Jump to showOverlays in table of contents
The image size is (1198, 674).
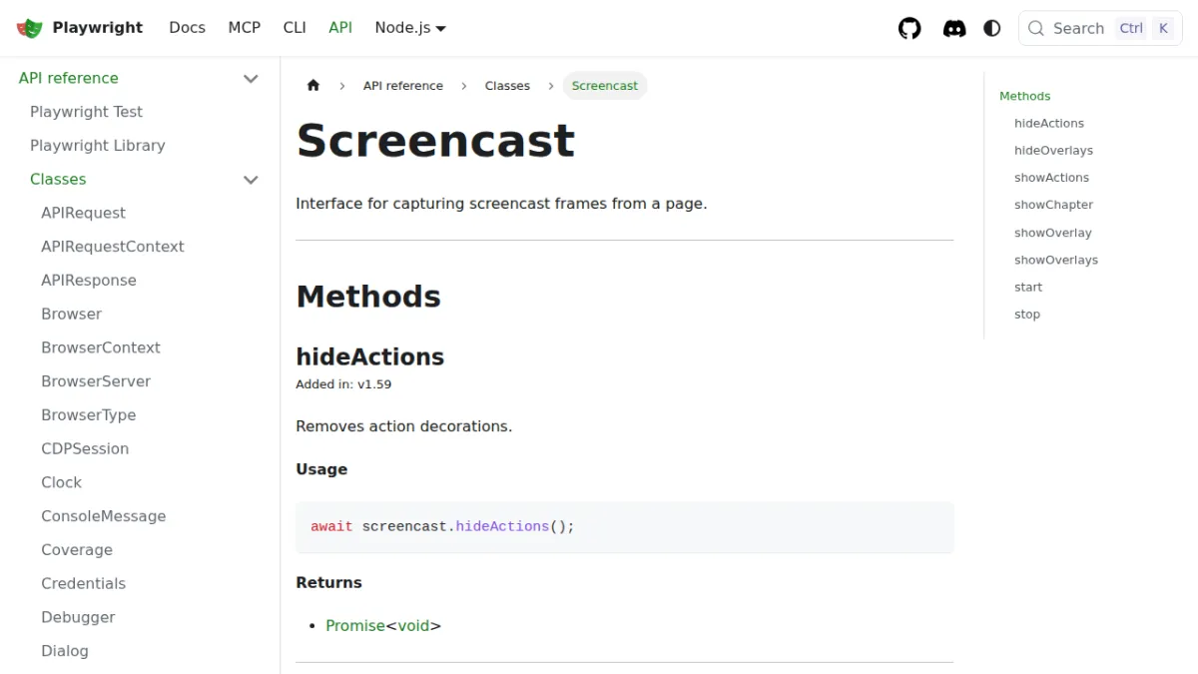click(1056, 260)
